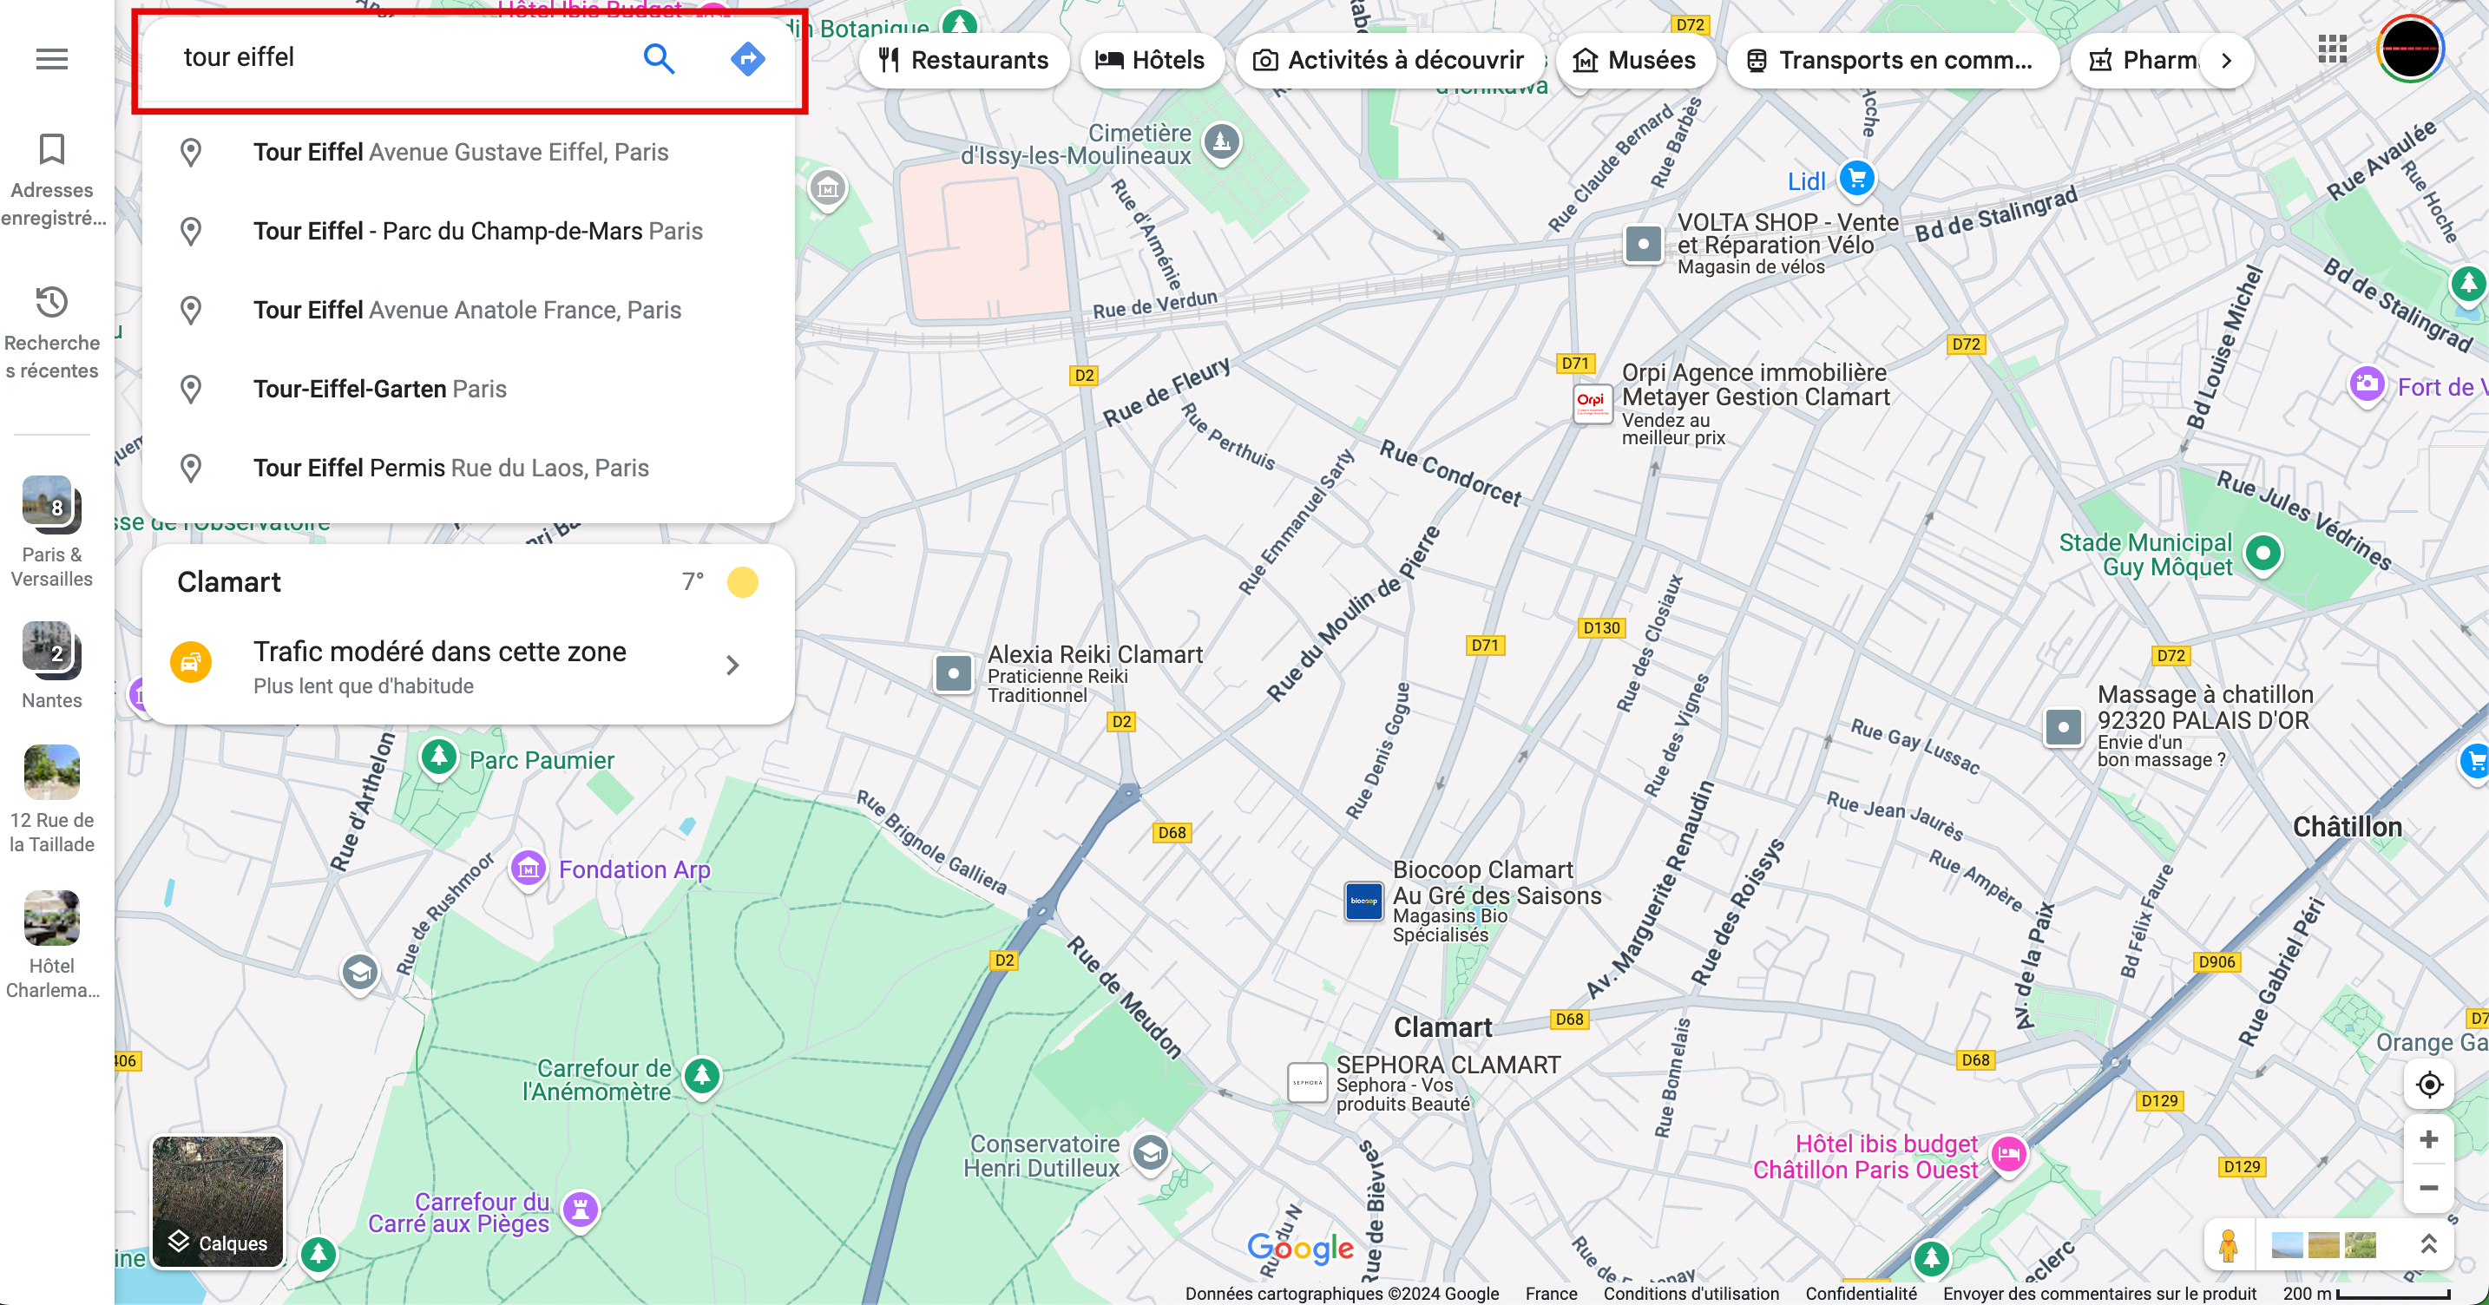Image resolution: width=2489 pixels, height=1305 pixels.
Task: Click inside the search input field
Action: point(386,58)
